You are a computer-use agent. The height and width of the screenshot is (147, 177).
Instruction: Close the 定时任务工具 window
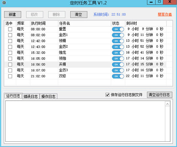(x=170, y=2)
